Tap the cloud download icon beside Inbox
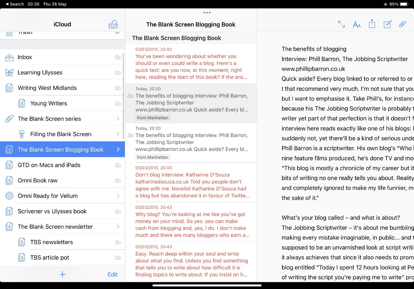This screenshot has height=289, width=414. 118,57
